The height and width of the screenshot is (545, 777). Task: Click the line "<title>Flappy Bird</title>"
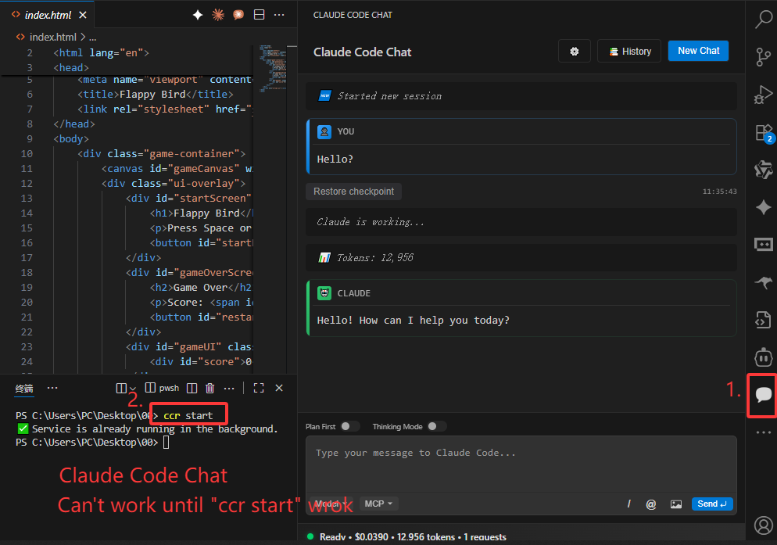click(x=155, y=95)
